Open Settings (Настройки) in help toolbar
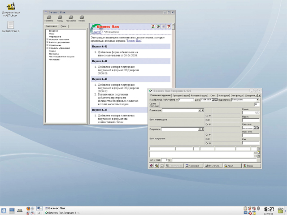287x215 pixels. tap(71, 18)
